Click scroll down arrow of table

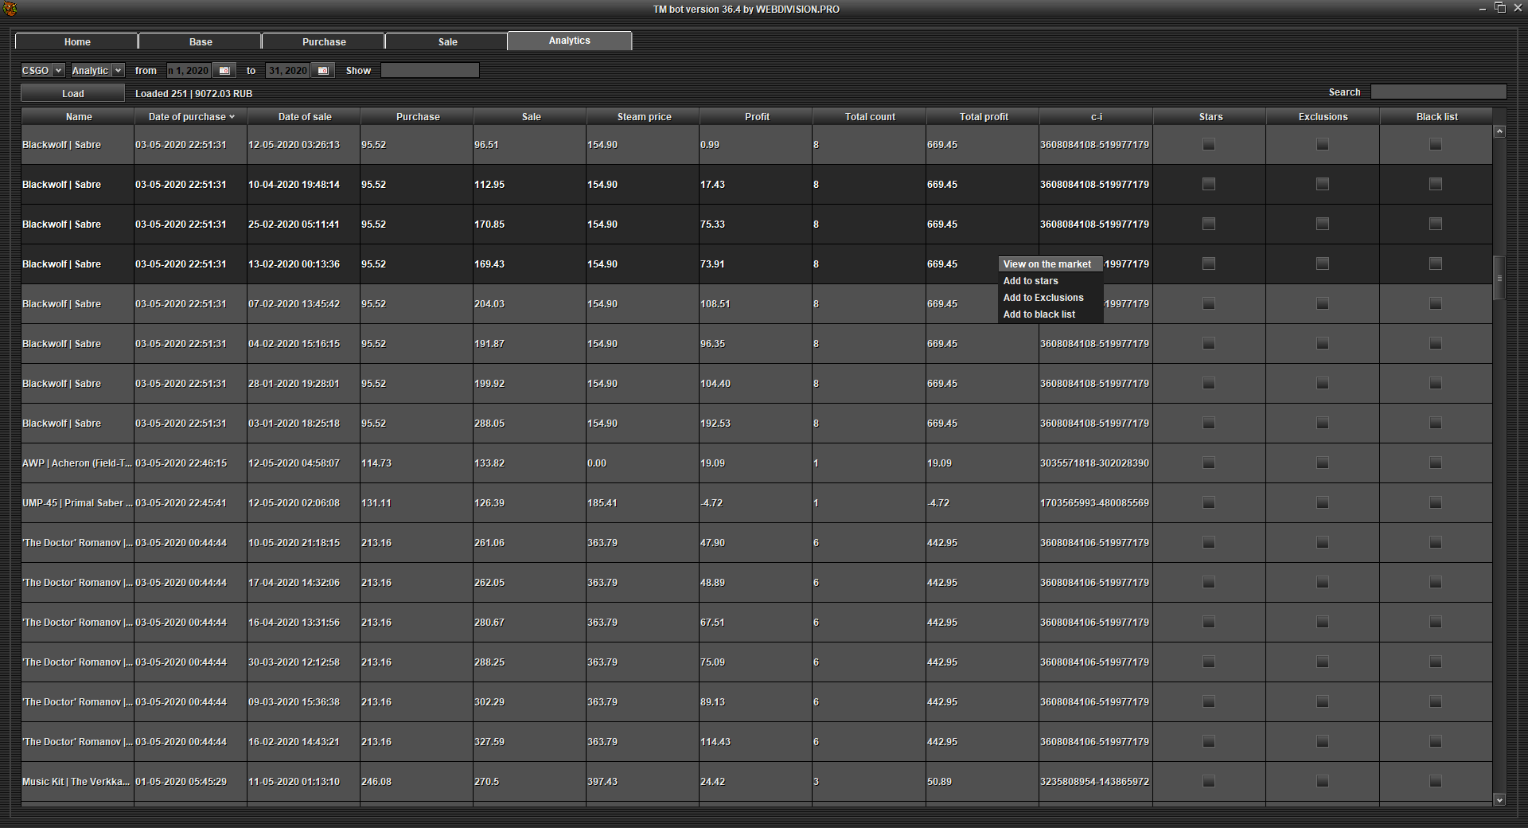tap(1499, 799)
